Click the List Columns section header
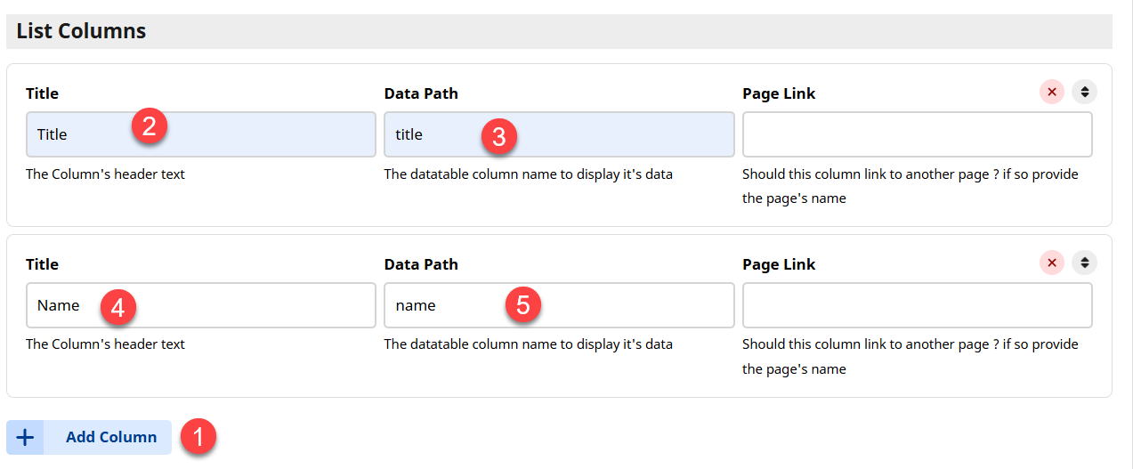Viewport: 1133px width, 469px height. click(81, 31)
